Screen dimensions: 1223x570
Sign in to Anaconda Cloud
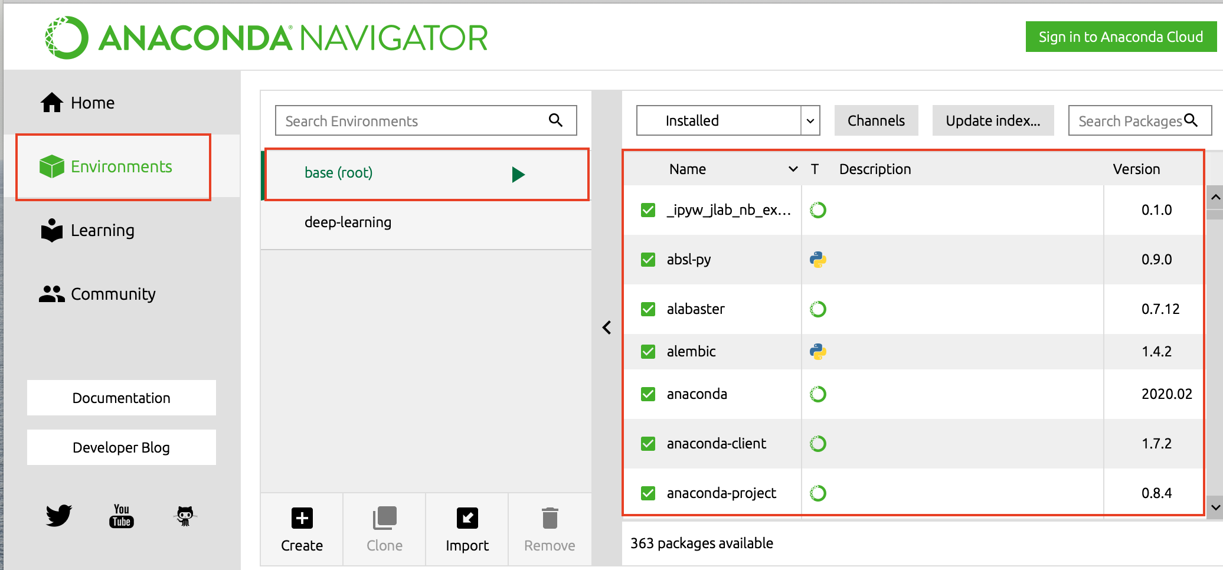[x=1120, y=36]
